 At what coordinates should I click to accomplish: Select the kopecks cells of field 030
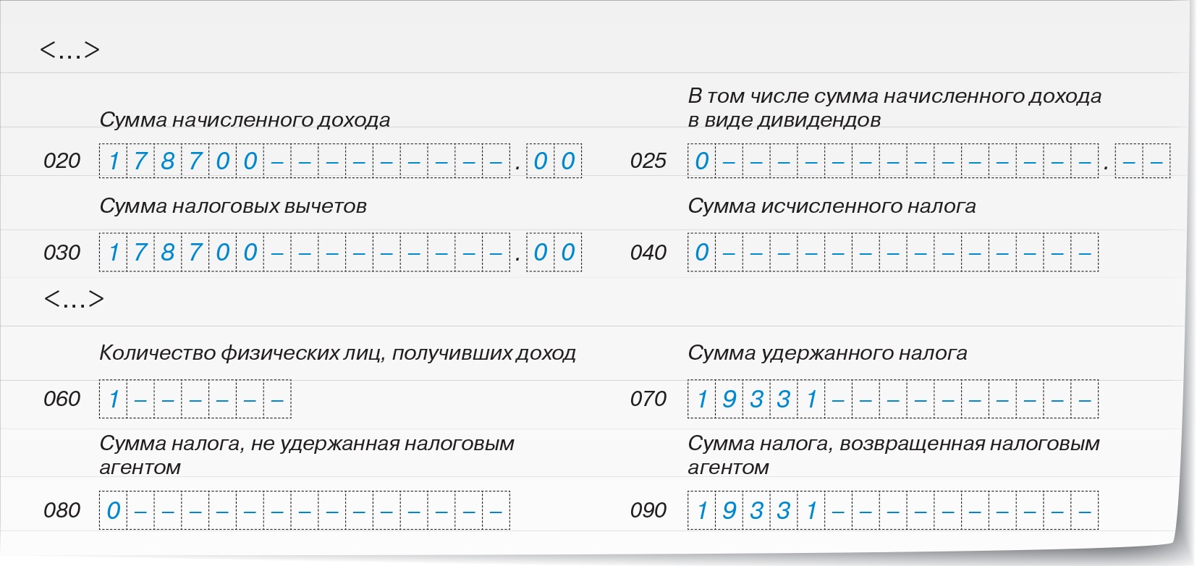(554, 253)
